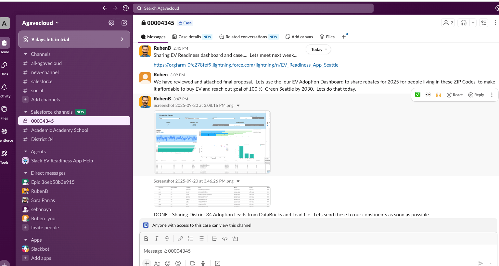
Task: Insert blockquote in composer
Action: (x=214, y=239)
